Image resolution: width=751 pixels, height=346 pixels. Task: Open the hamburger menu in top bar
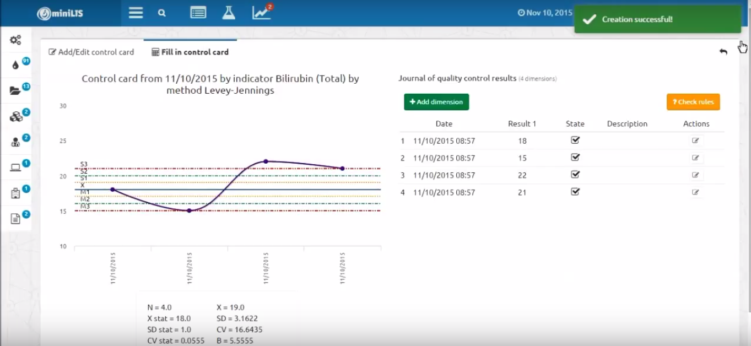[x=136, y=13]
